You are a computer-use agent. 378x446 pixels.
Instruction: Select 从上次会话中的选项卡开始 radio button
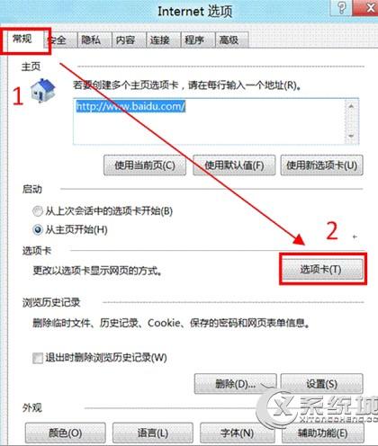pos(38,211)
